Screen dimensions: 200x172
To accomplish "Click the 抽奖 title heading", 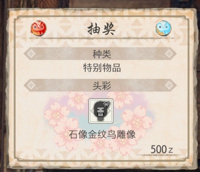I will click(101, 29).
